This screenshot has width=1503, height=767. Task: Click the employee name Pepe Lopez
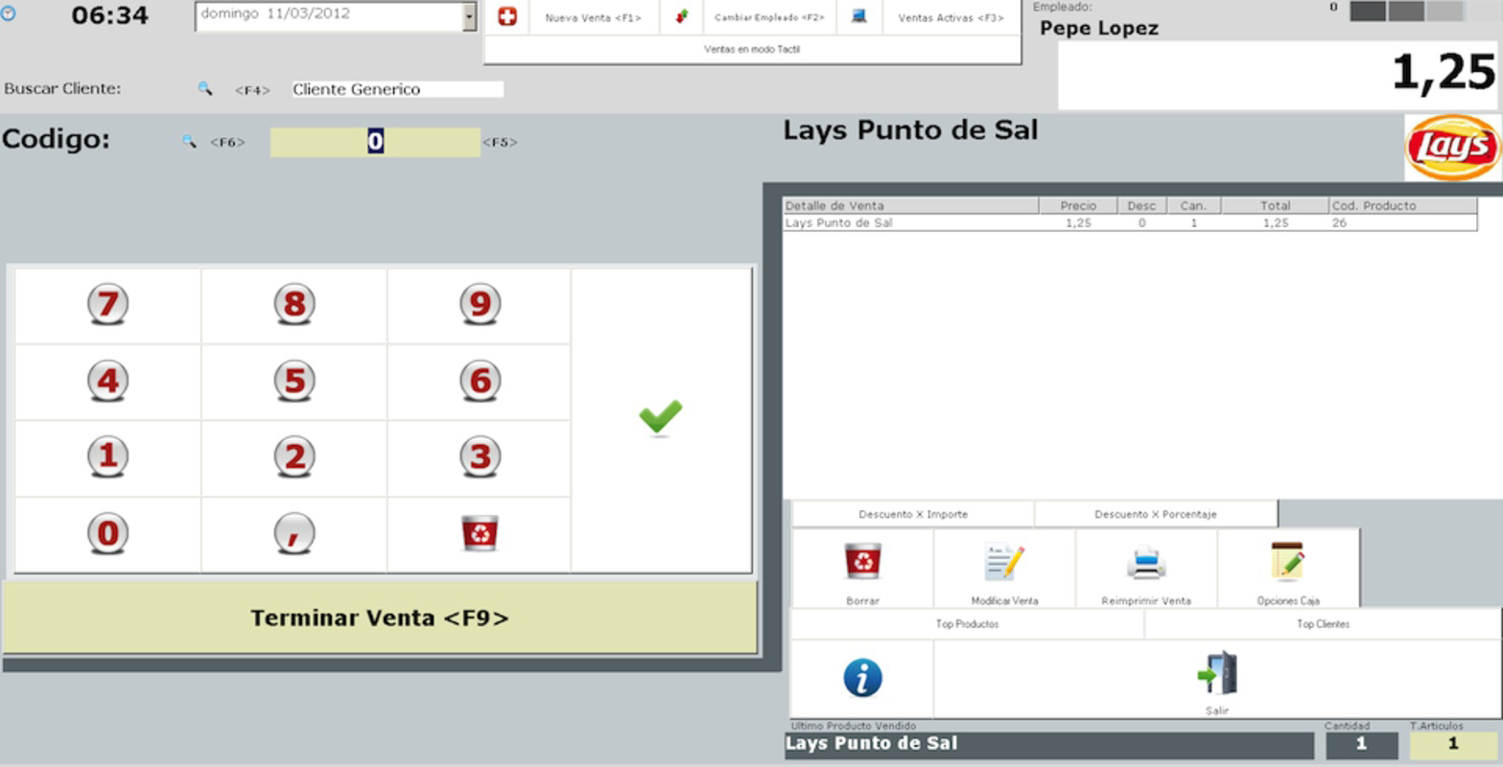click(1099, 29)
